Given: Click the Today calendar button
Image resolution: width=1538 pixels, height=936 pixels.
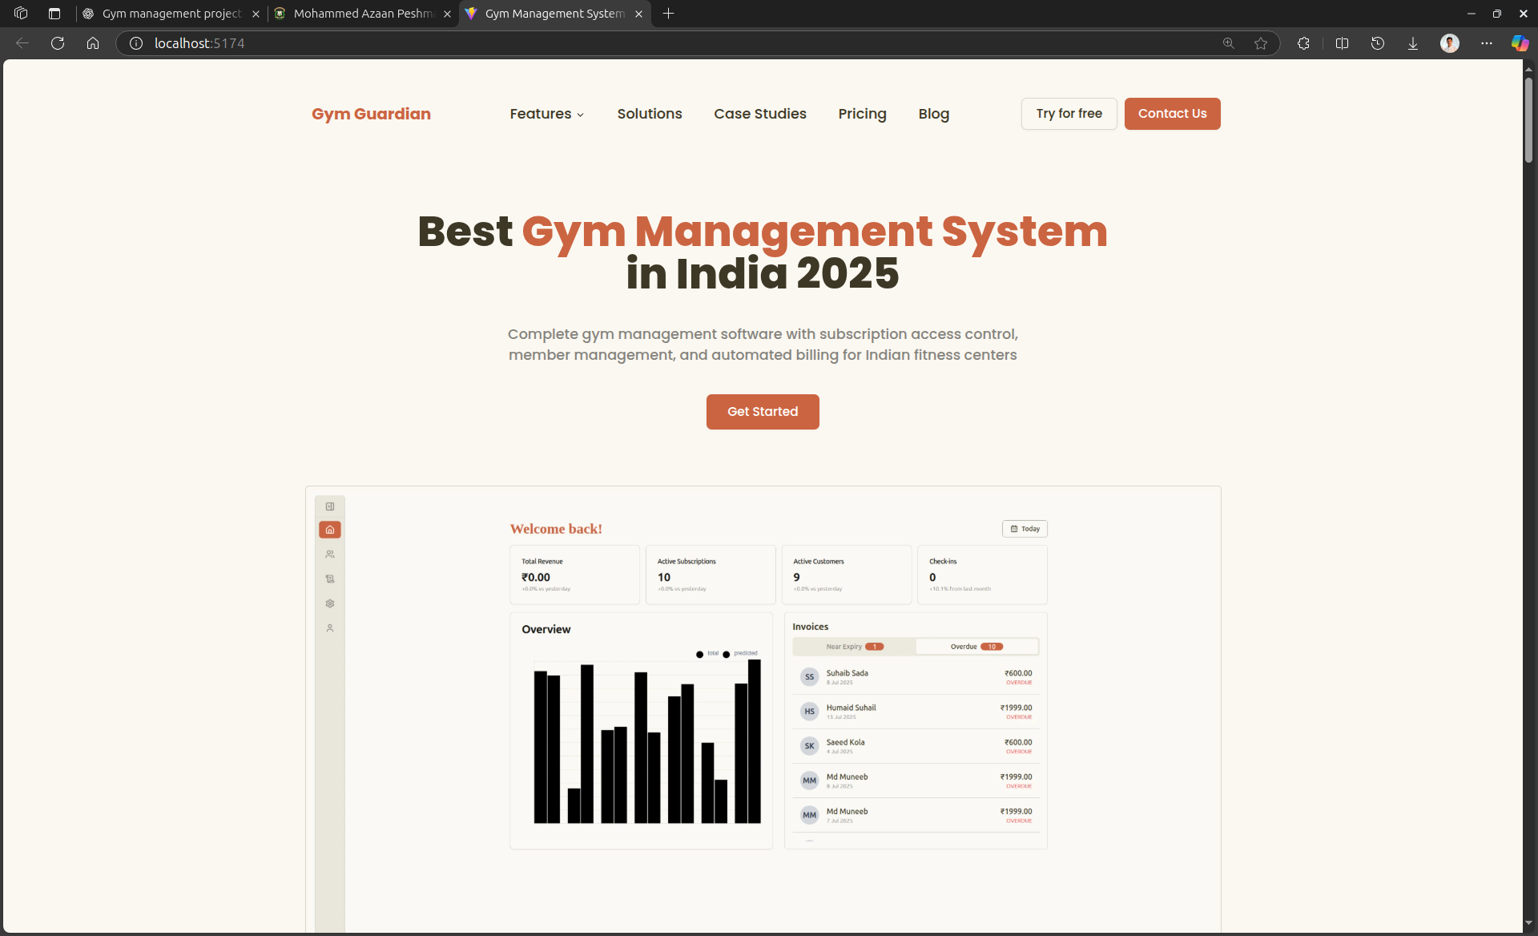Looking at the screenshot, I should [1025, 529].
